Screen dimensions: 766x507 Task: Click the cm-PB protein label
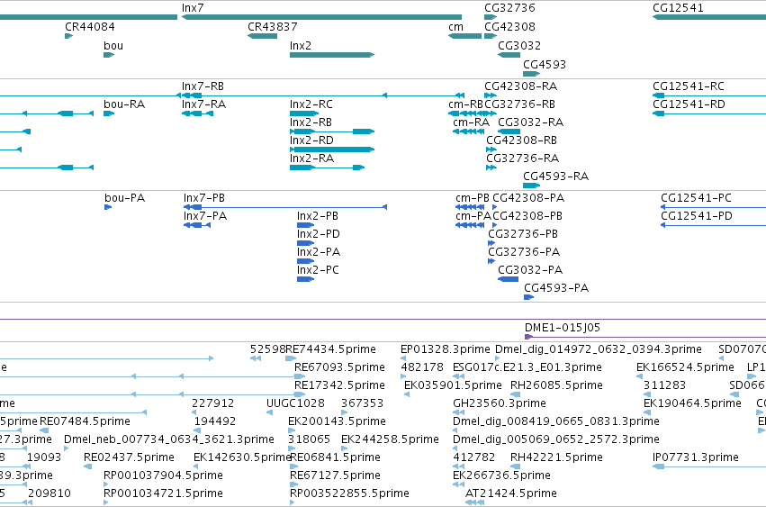click(473, 198)
